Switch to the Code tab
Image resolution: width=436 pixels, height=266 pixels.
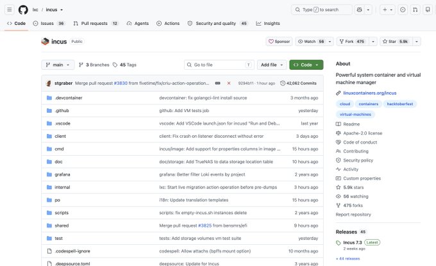17,23
